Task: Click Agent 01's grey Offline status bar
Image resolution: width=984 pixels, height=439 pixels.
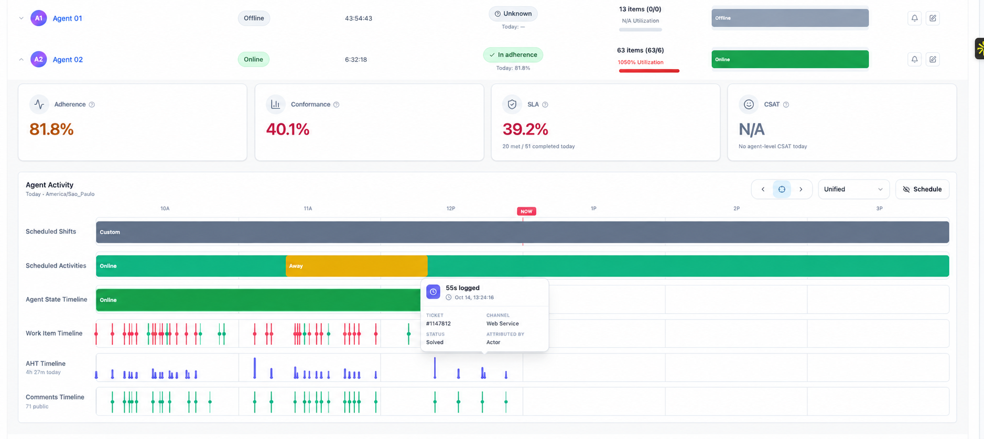Action: [790, 18]
